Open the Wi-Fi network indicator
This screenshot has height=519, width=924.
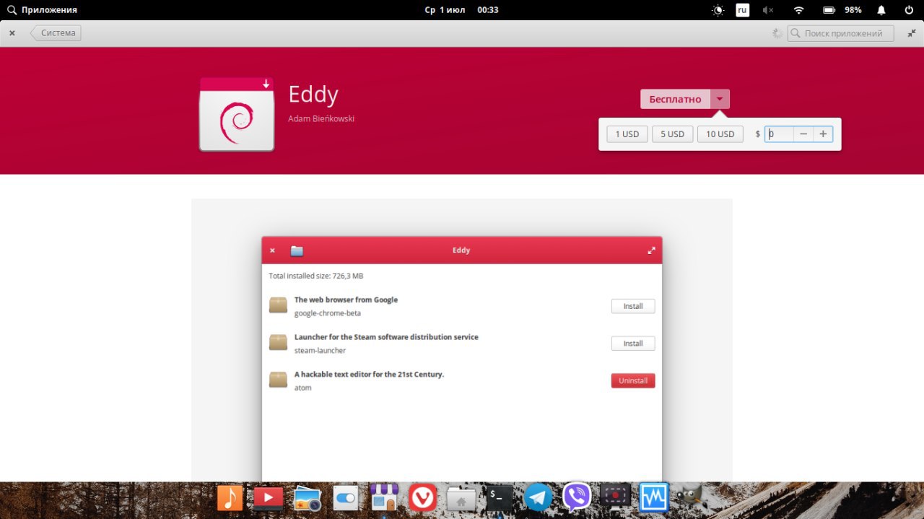click(798, 10)
